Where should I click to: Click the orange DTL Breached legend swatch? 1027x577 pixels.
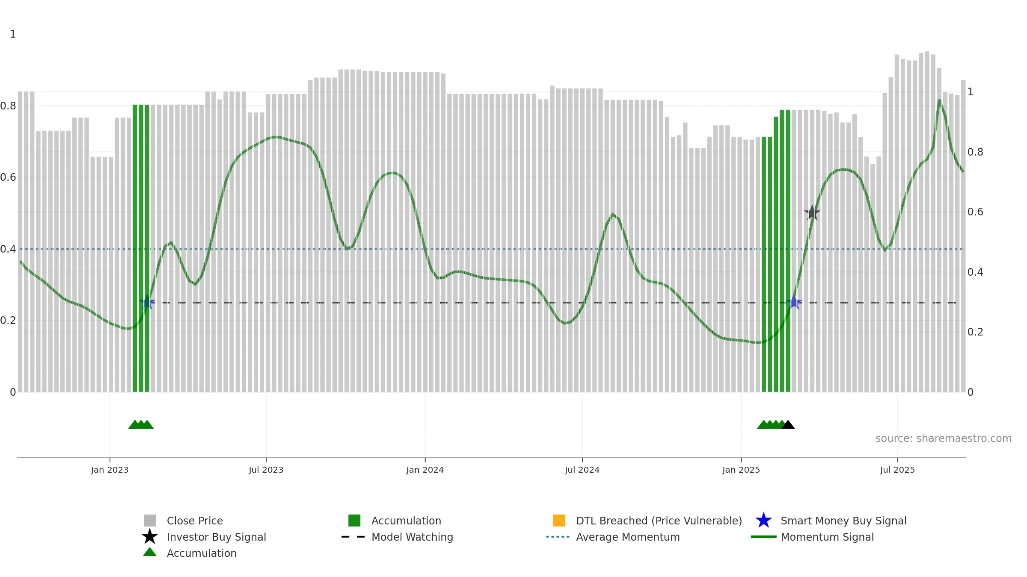coord(559,521)
